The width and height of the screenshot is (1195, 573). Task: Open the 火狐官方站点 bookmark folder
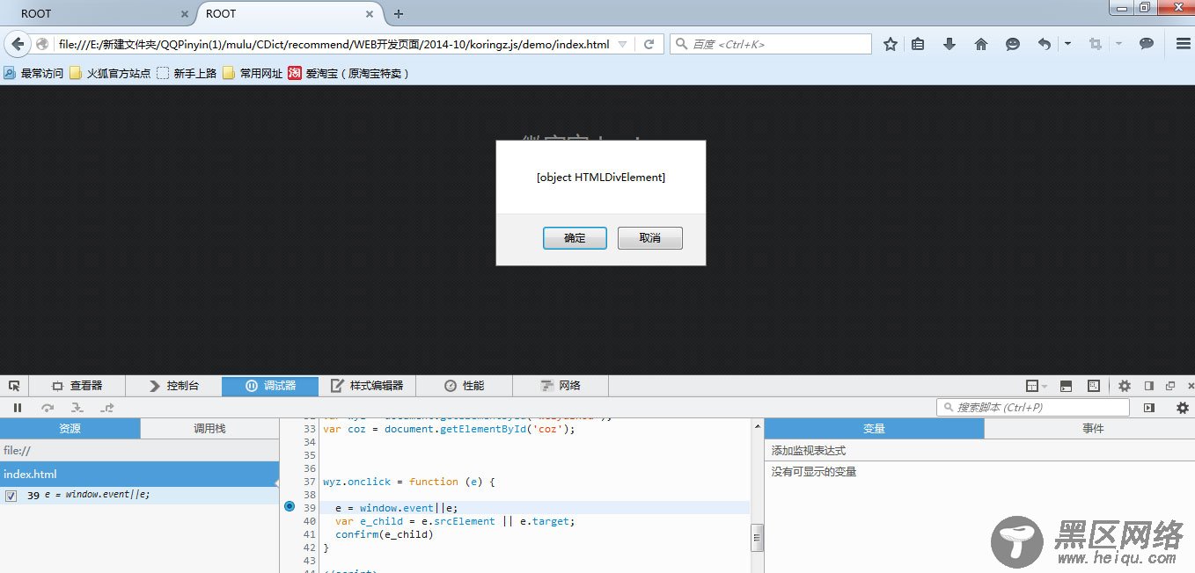pos(110,74)
